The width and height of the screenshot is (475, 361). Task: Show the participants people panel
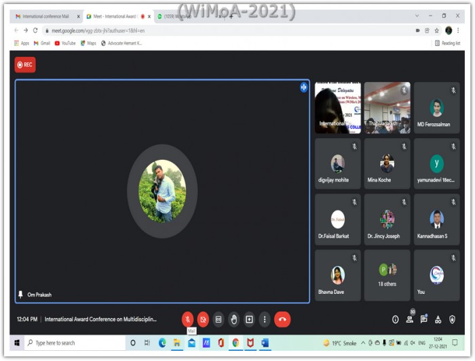pos(410,319)
